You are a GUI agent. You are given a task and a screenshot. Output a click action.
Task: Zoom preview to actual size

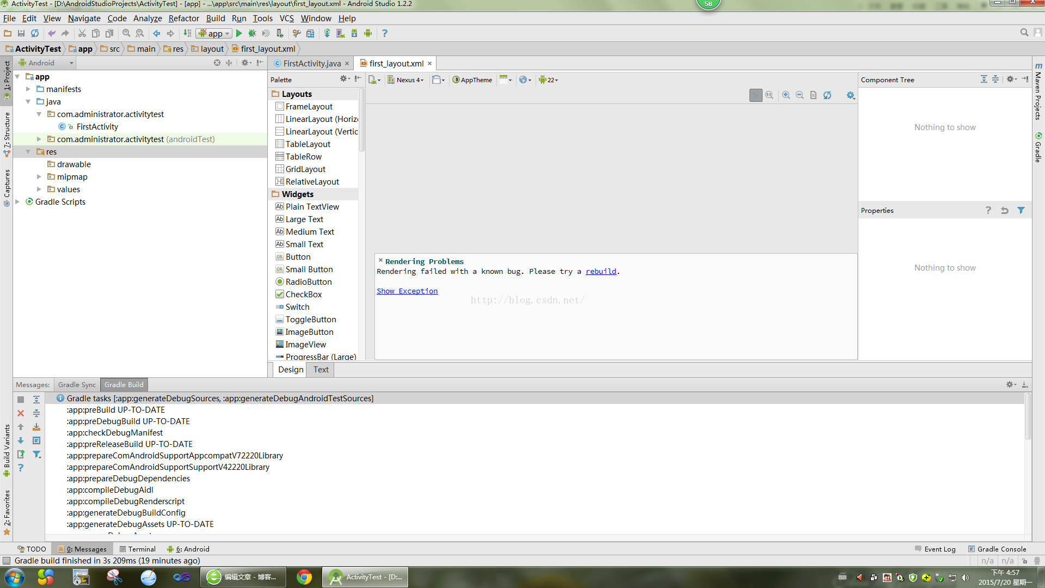pyautogui.click(x=769, y=95)
